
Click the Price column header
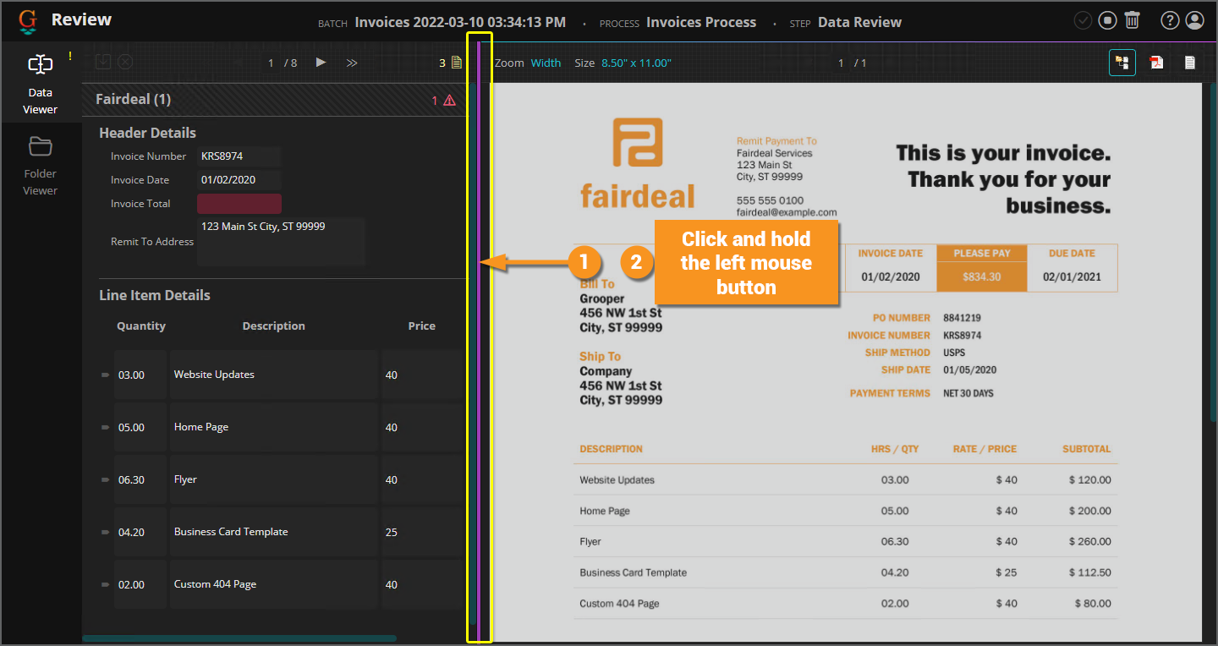(422, 326)
